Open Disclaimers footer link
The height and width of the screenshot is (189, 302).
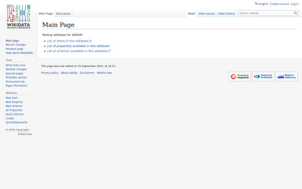(87, 73)
